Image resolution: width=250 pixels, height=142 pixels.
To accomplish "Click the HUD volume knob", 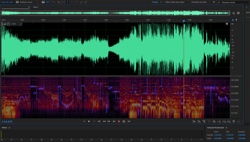I will pyautogui.click(x=8, y=24).
